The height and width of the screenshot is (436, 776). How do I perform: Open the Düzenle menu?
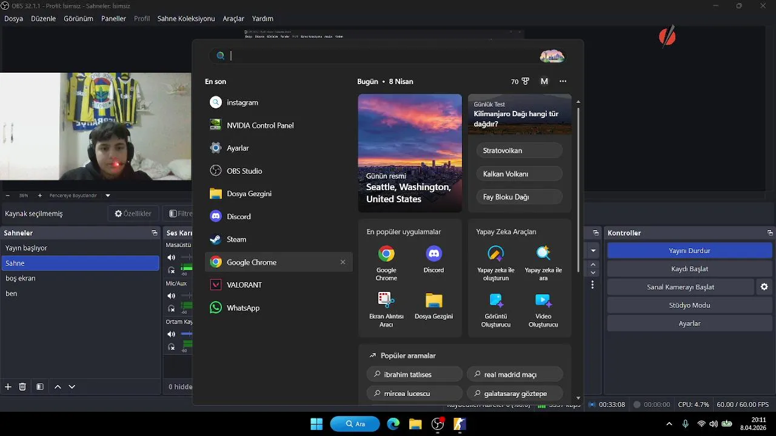44,19
